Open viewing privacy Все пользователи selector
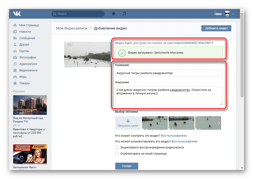The height and width of the screenshot is (179, 253). pos(174,136)
